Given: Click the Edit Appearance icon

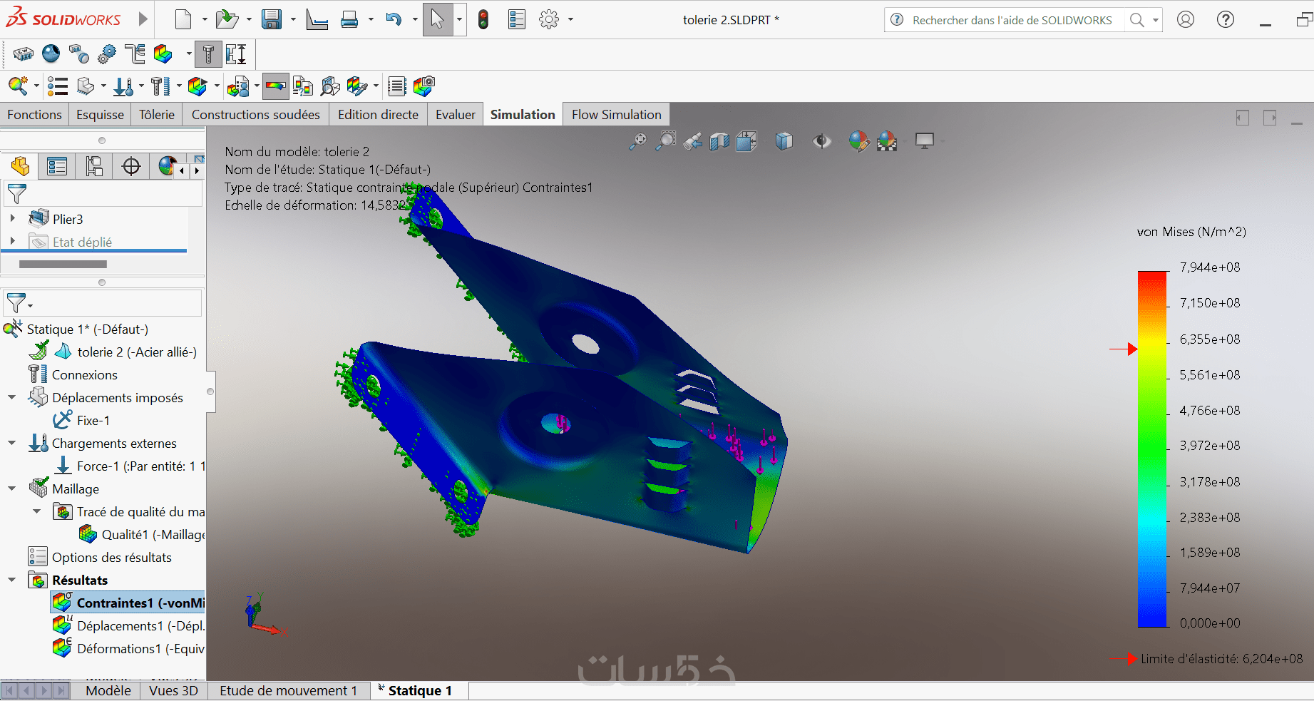Looking at the screenshot, I should coord(859,141).
